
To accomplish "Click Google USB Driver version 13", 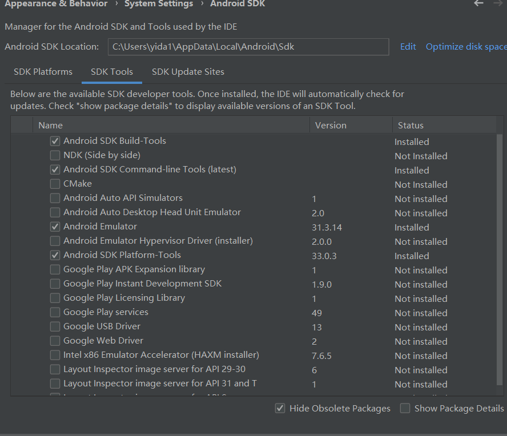I will click(316, 328).
